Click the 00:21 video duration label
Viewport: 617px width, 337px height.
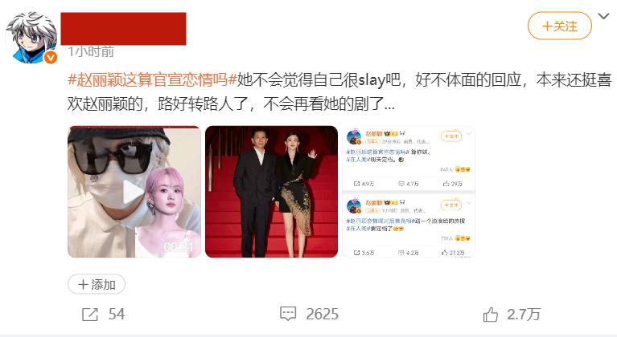click(179, 247)
